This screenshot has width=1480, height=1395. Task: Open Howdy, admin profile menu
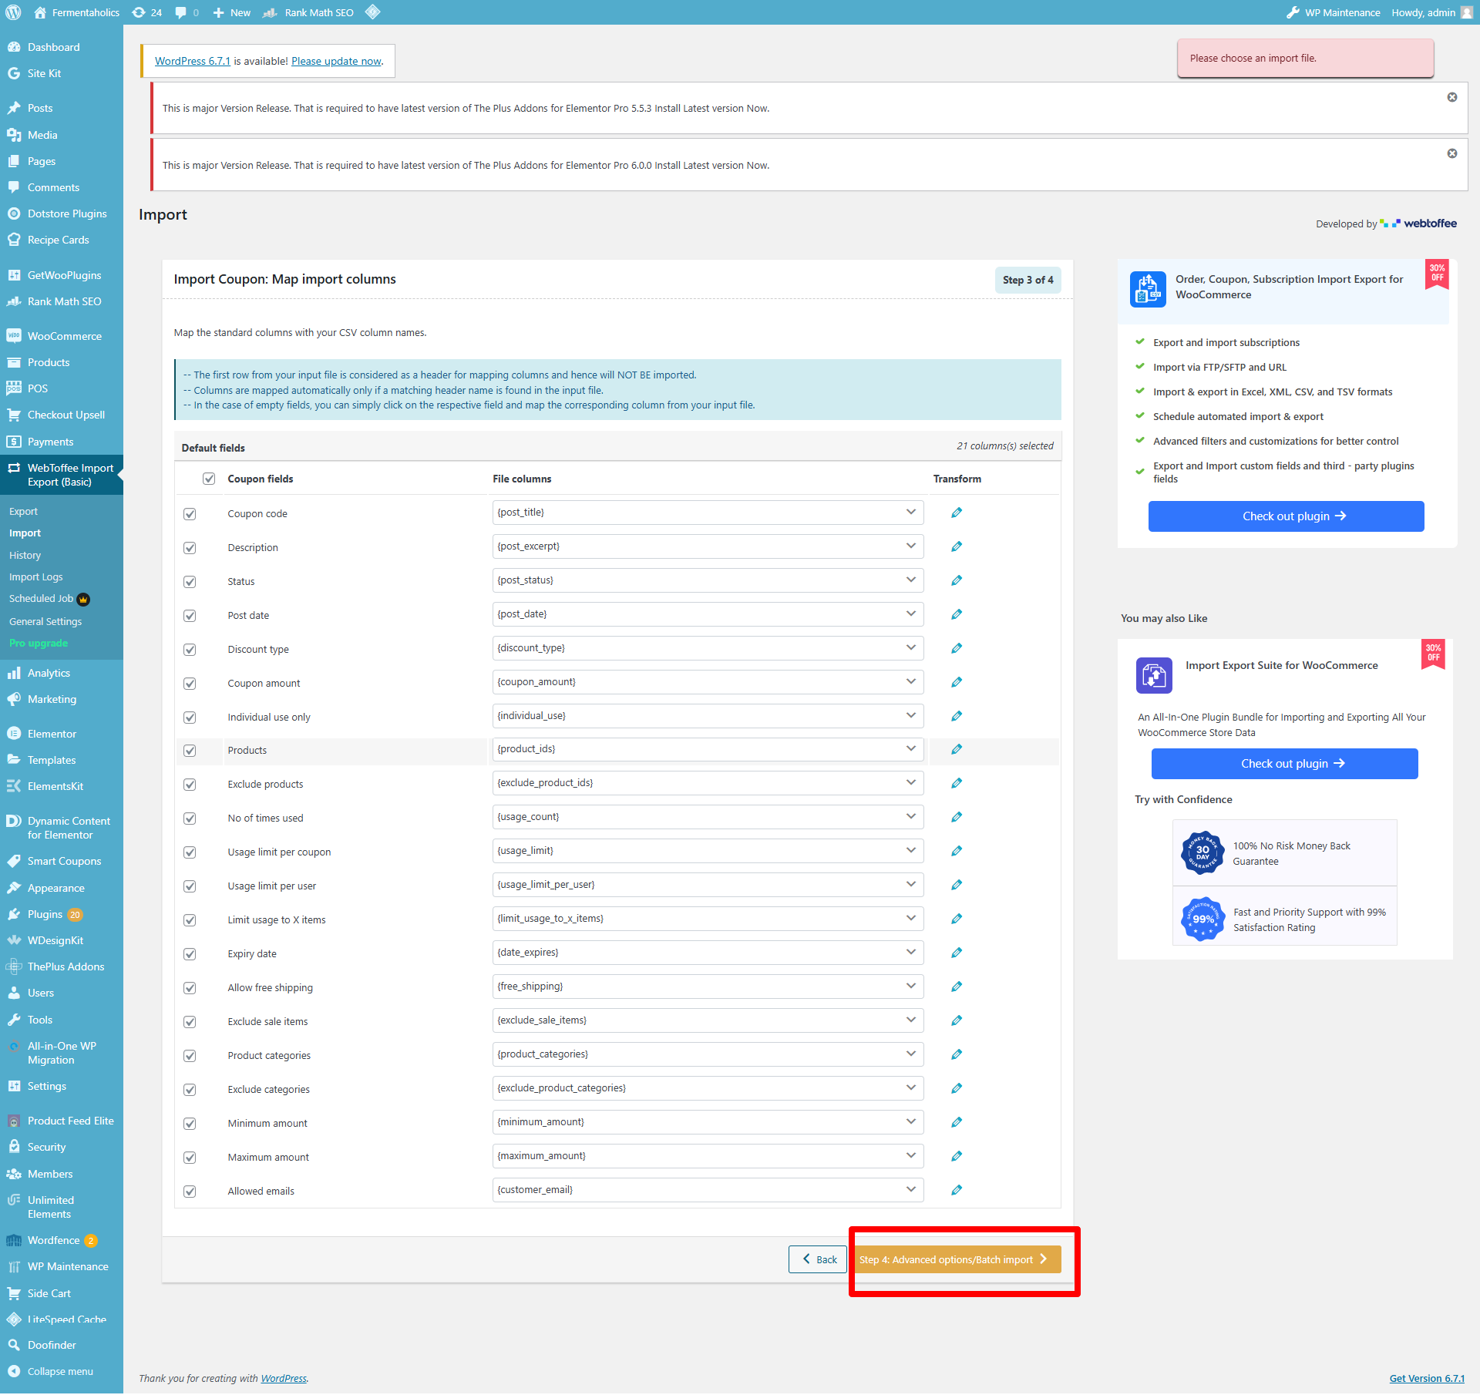1431,12
